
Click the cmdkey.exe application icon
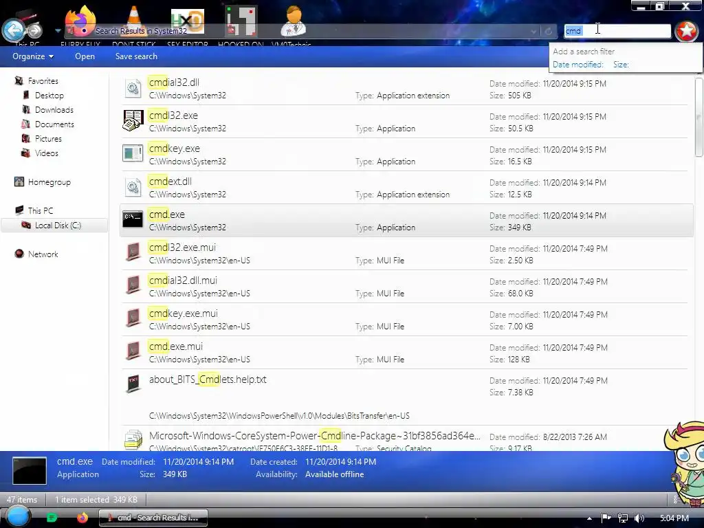(x=133, y=153)
